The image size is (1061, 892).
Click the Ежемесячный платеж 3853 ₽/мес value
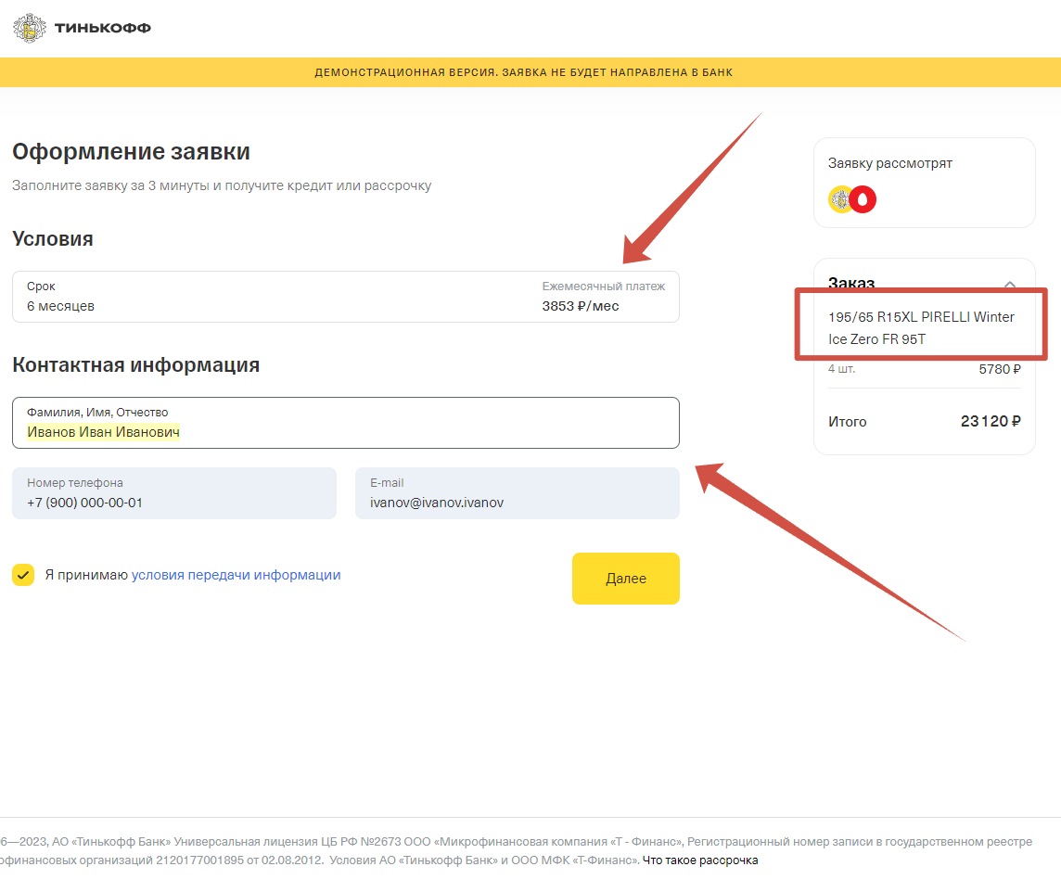tap(581, 306)
